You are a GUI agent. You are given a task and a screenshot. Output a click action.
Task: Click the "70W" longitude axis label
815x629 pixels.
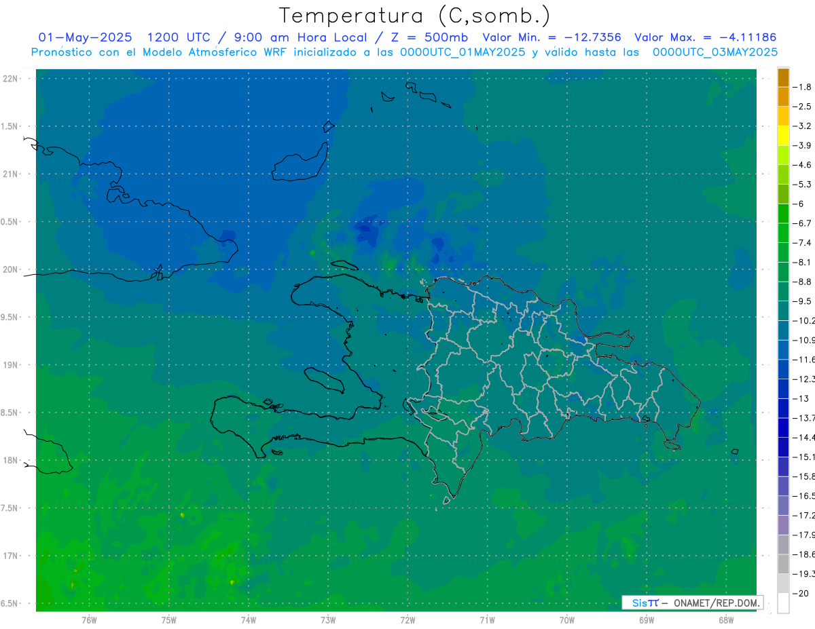point(567,620)
